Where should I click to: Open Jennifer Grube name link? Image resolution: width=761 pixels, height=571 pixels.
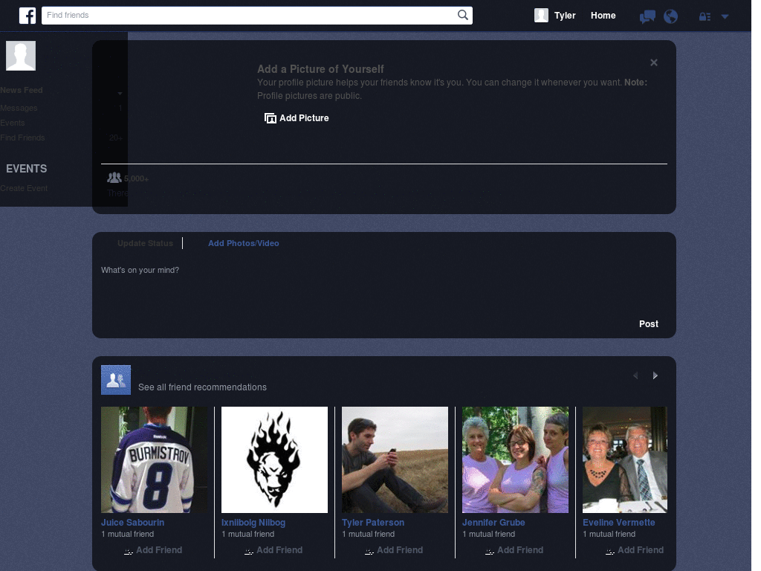click(x=493, y=523)
